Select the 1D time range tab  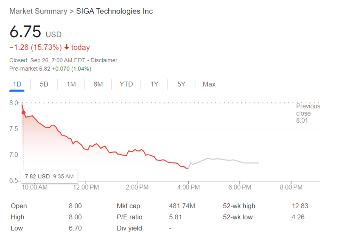(x=17, y=84)
